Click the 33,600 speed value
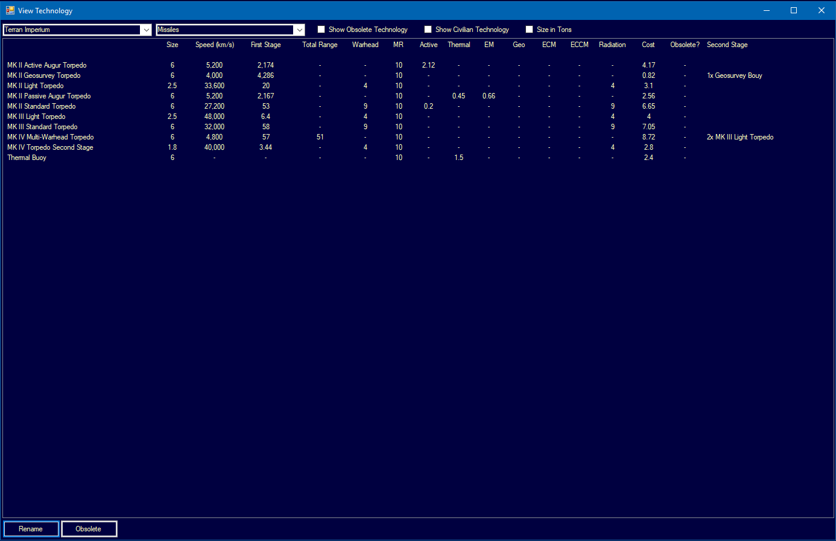Image resolution: width=836 pixels, height=541 pixels. click(x=215, y=86)
